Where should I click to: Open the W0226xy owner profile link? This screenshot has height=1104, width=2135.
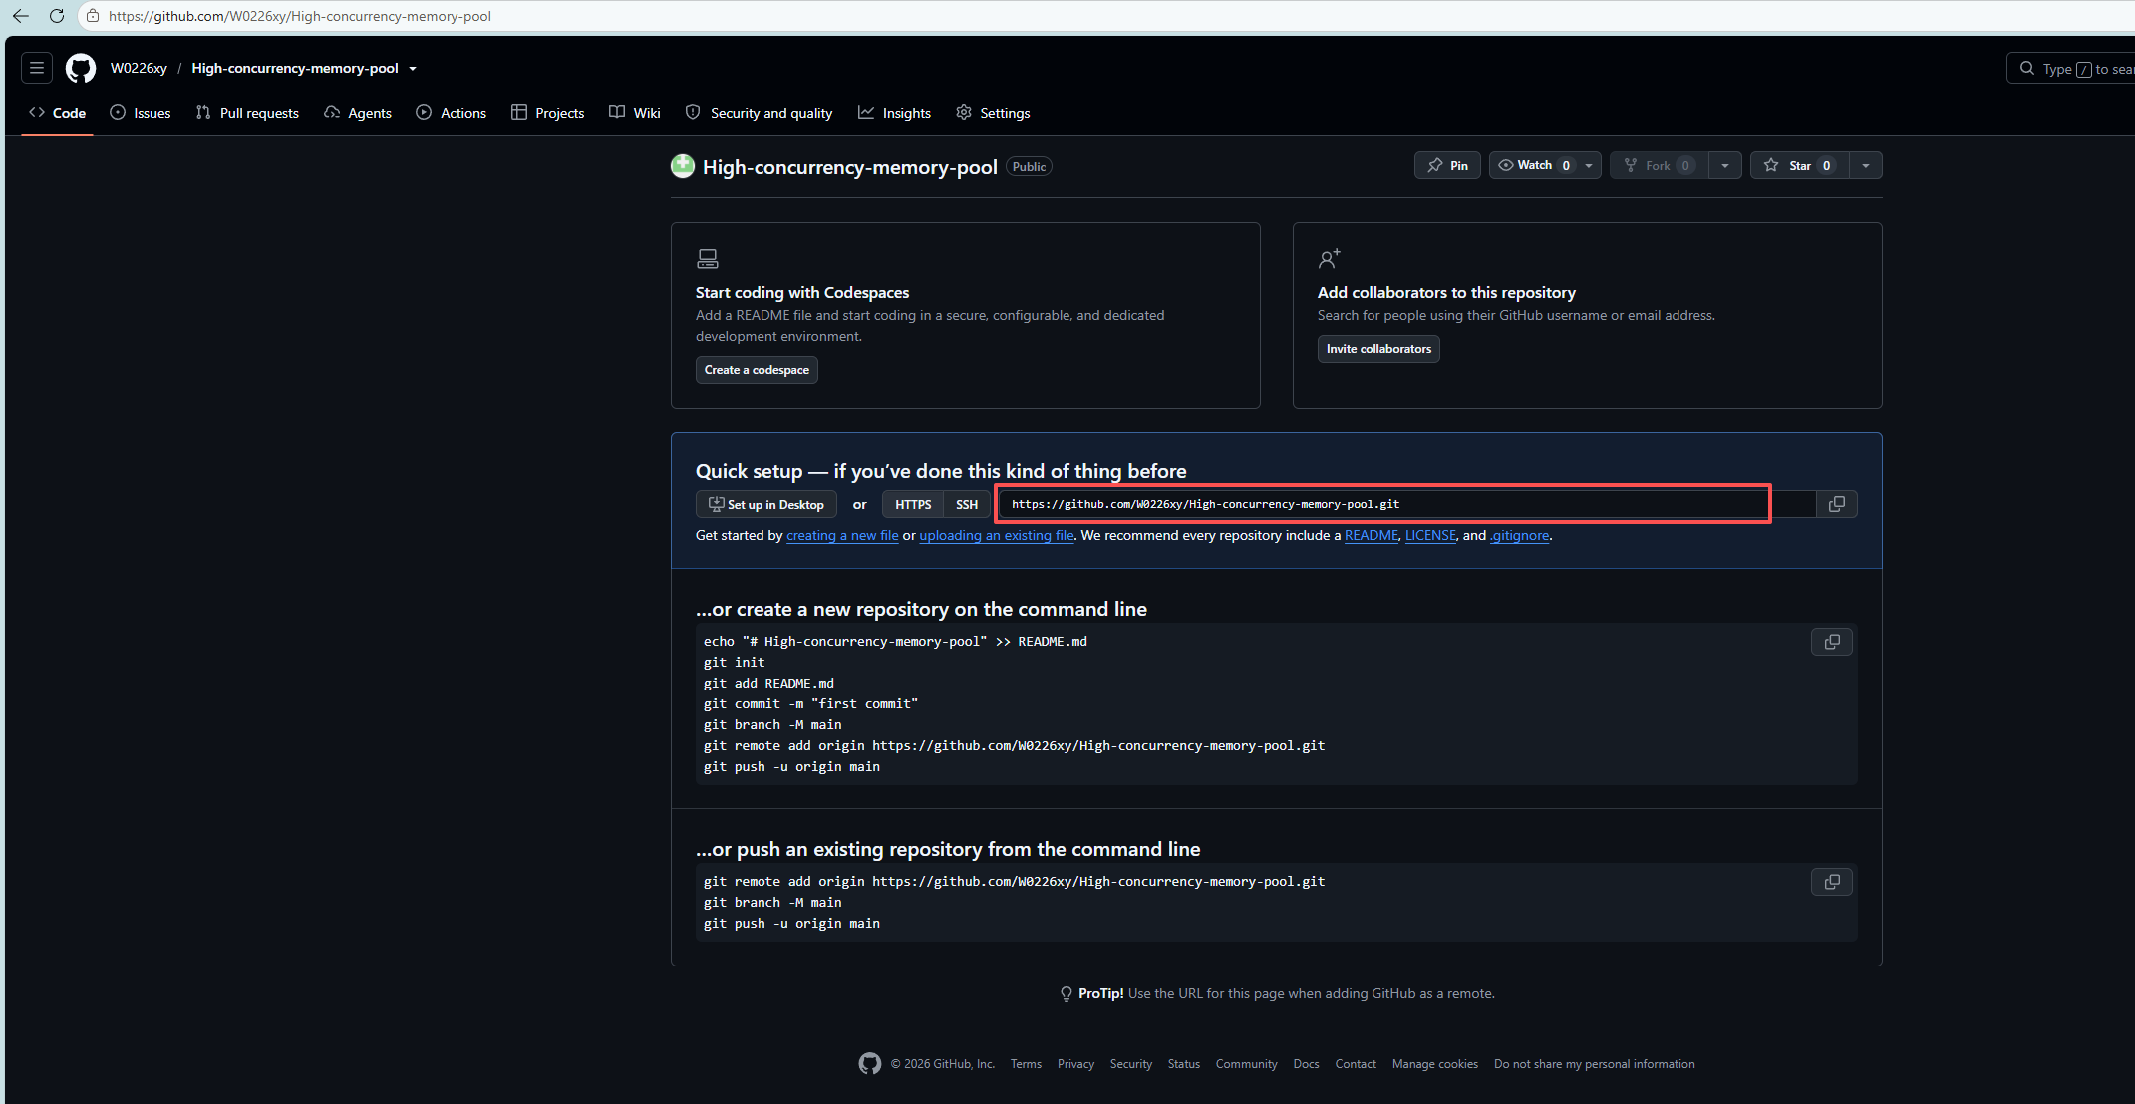(139, 68)
